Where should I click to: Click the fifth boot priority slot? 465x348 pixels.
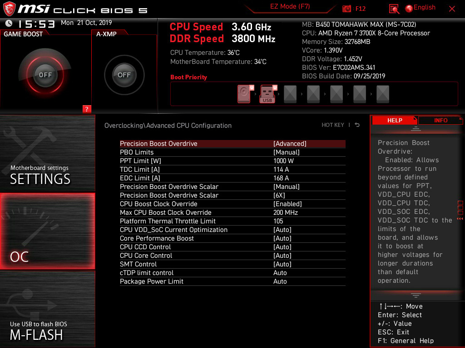tap(336, 94)
